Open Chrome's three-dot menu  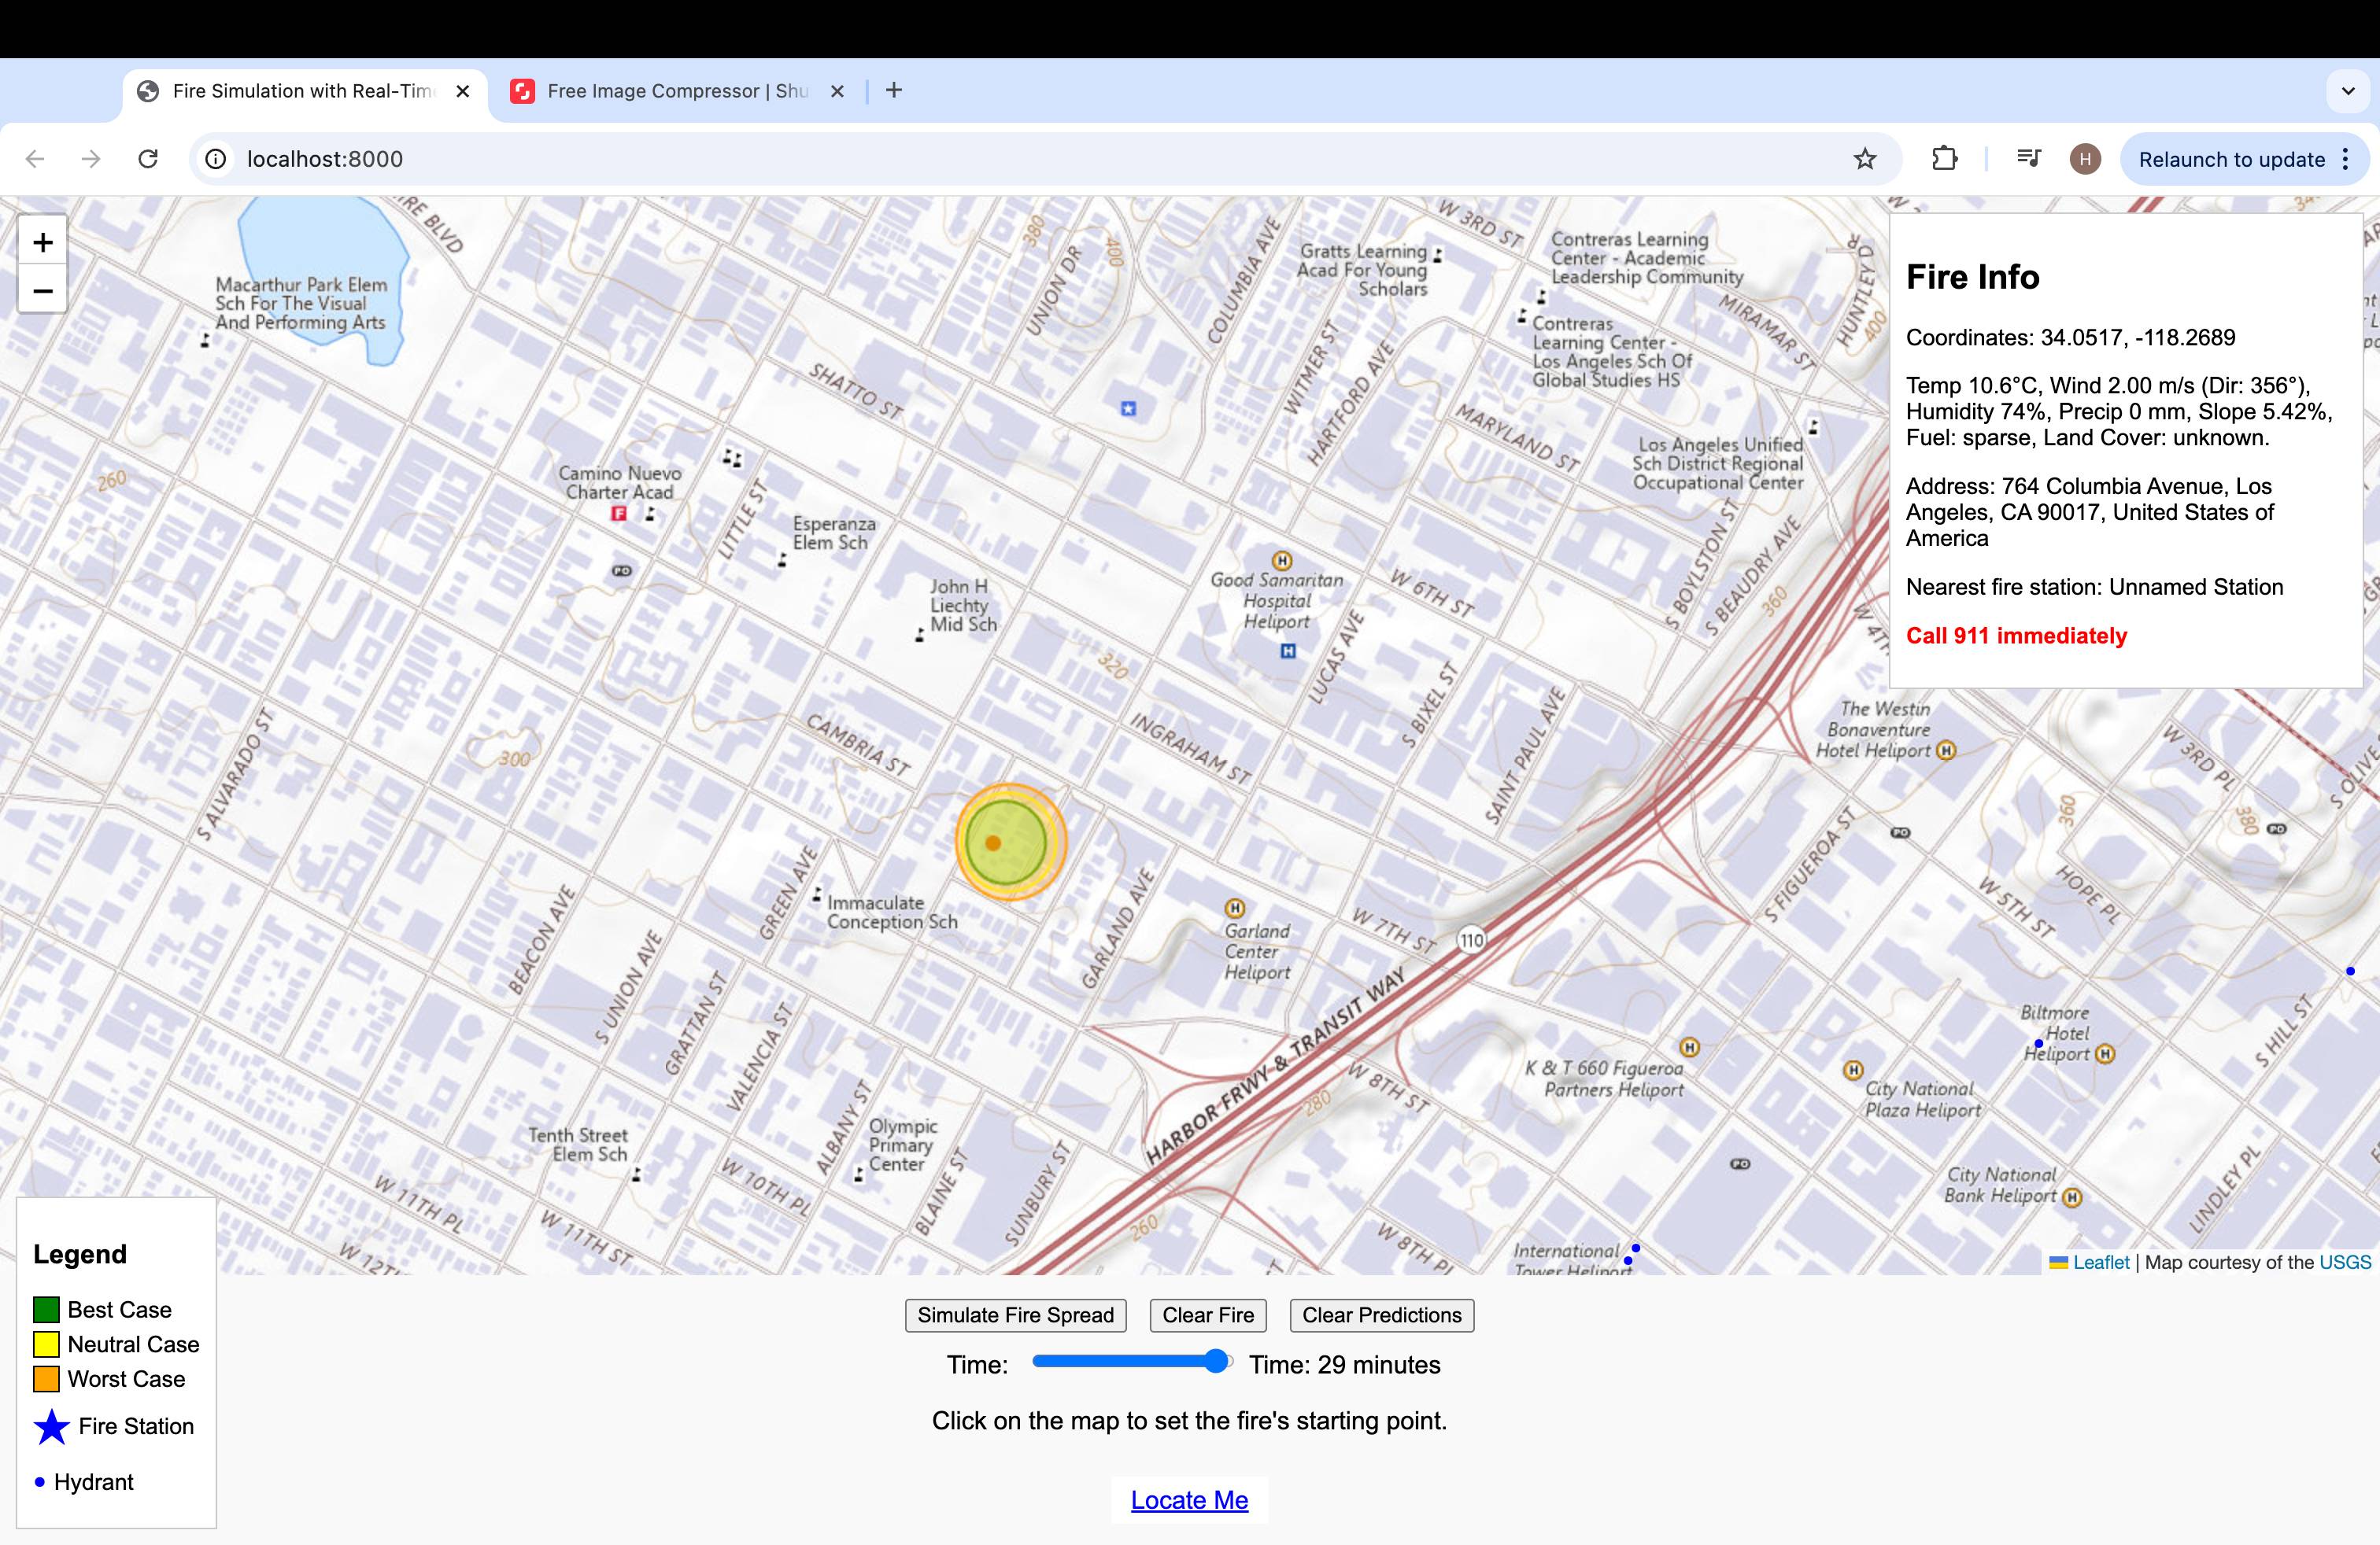pyautogui.click(x=2346, y=159)
